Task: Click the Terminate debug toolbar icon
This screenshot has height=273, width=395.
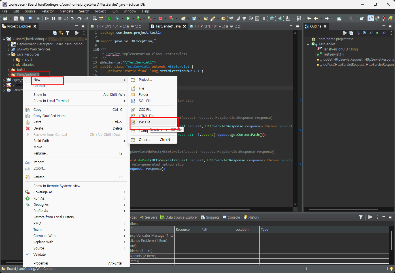Action: click(x=60, y=18)
